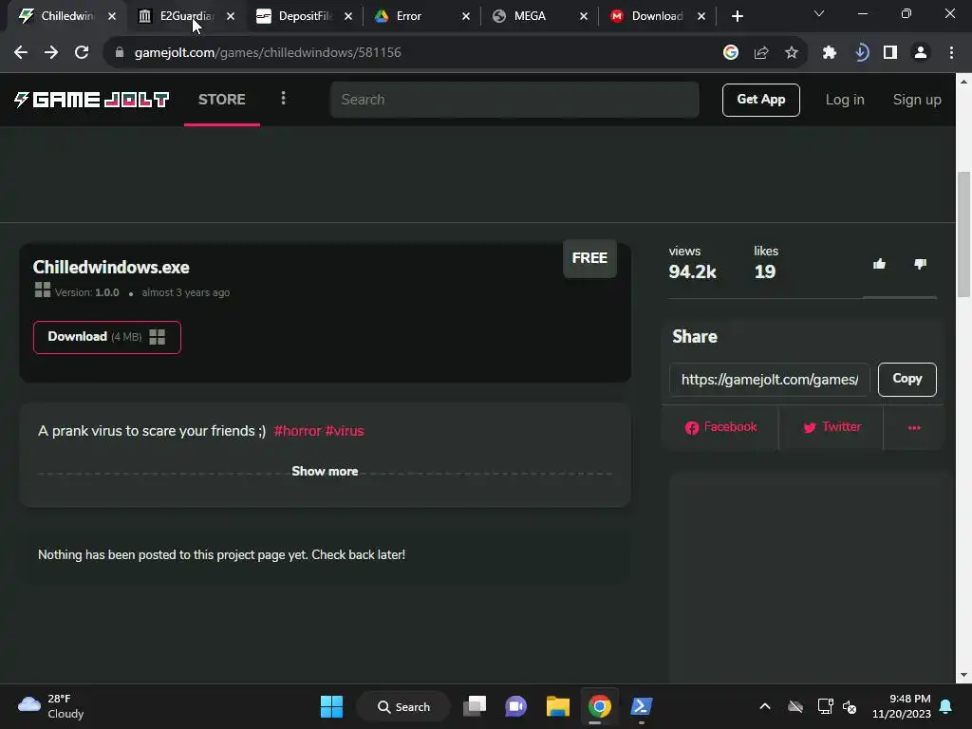972x729 pixels.
Task: Open the Windows Start menu
Action: (x=331, y=706)
